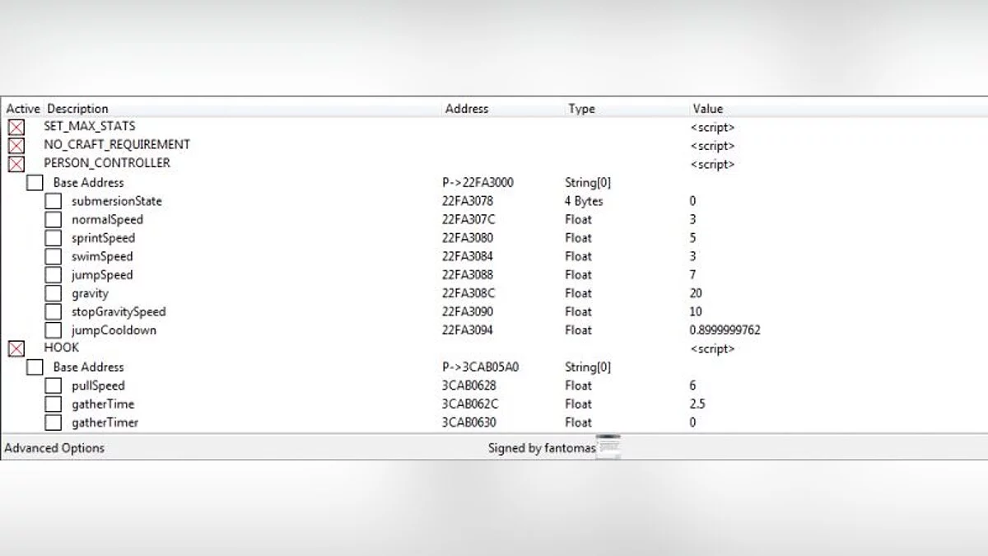This screenshot has height=556, width=988.
Task: Deactivate the PERSON_CONTROLLER script
Action: tap(16, 164)
